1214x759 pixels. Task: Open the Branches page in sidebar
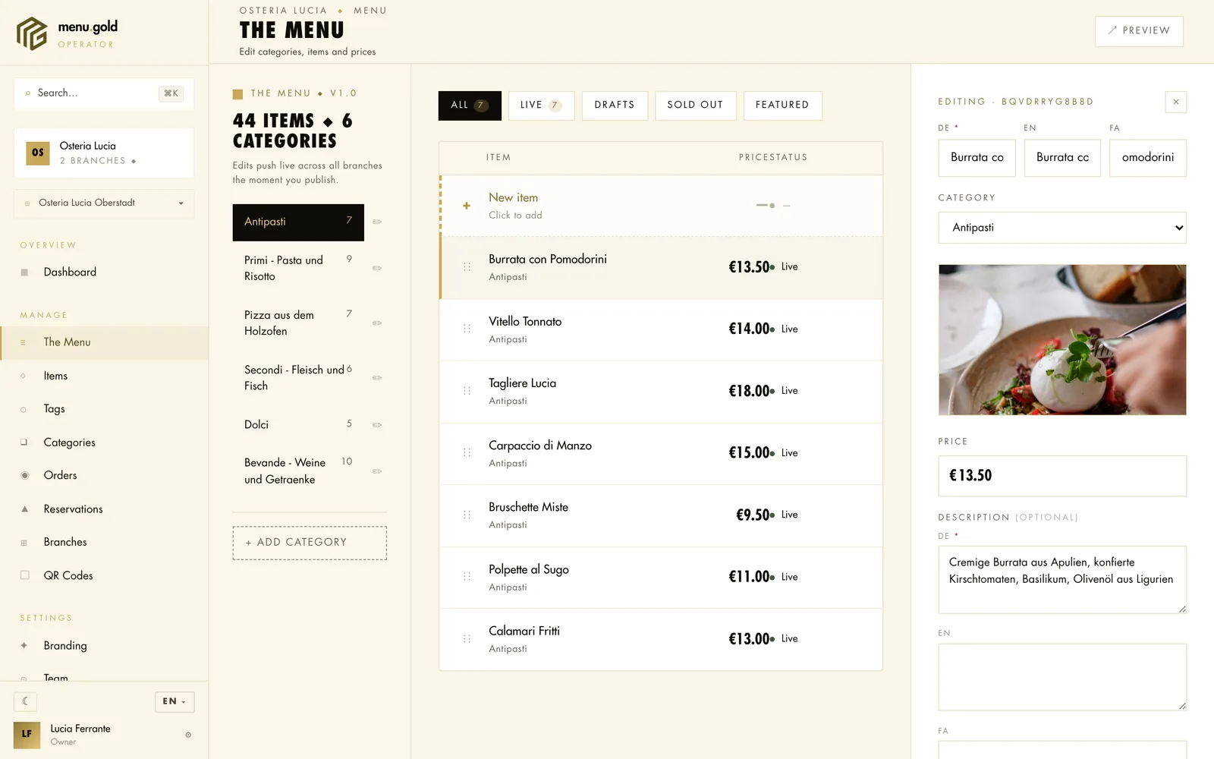(104, 542)
